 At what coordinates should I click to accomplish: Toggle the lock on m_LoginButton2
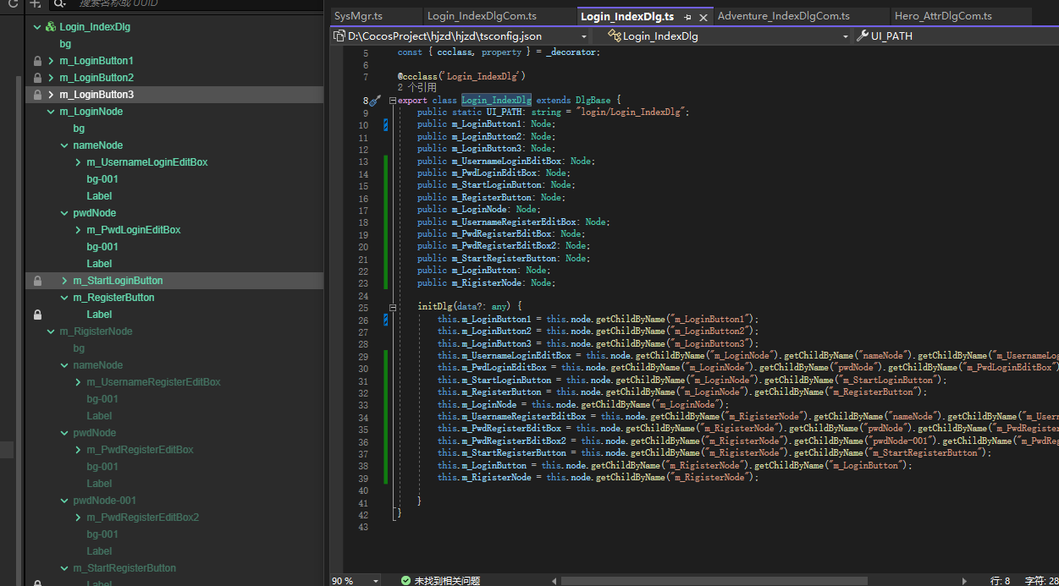coord(37,78)
